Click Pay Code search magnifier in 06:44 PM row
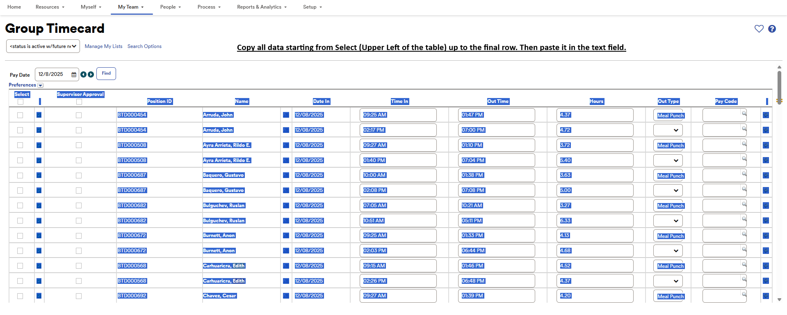Viewport: 787px width, 315px height. [x=744, y=249]
